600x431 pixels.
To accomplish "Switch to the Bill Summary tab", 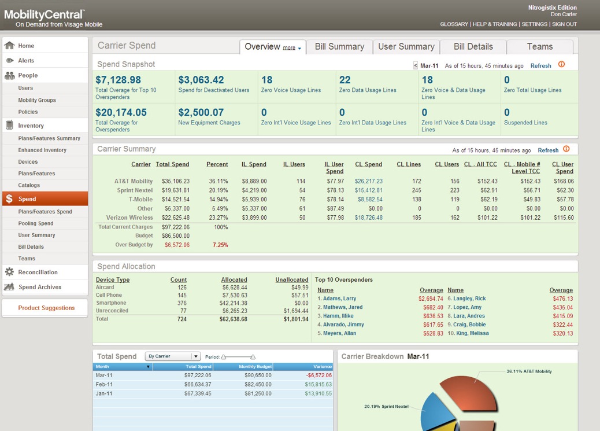I will pos(339,47).
